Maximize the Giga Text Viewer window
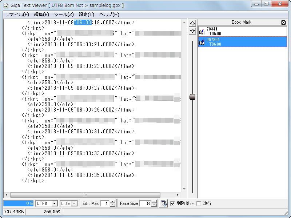The width and height of the screenshot is (291, 218). click(x=266, y=4)
